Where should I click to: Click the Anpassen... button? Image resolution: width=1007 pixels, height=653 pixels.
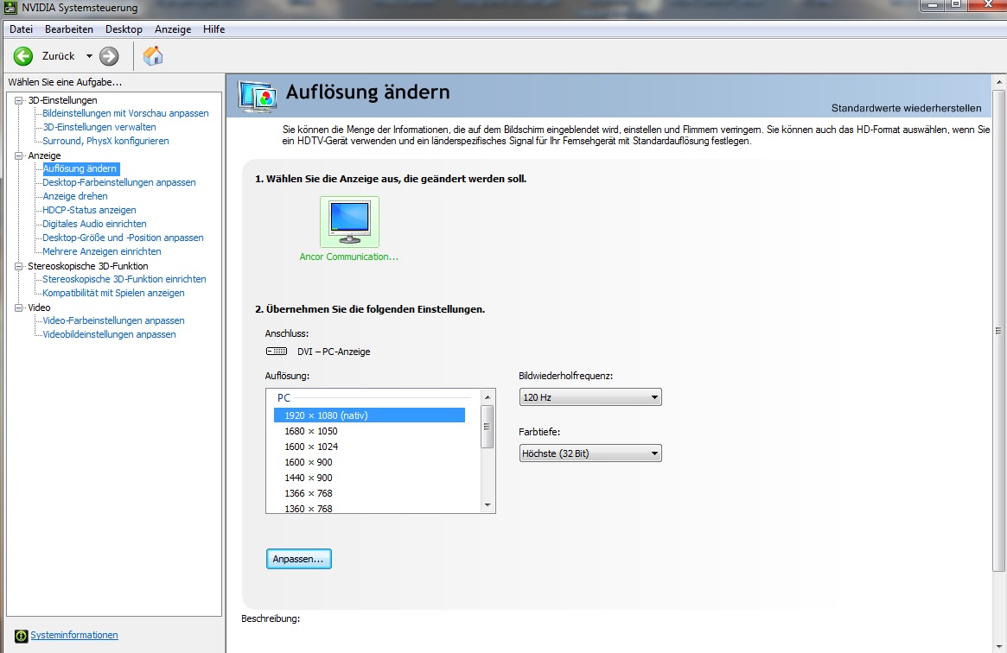298,559
